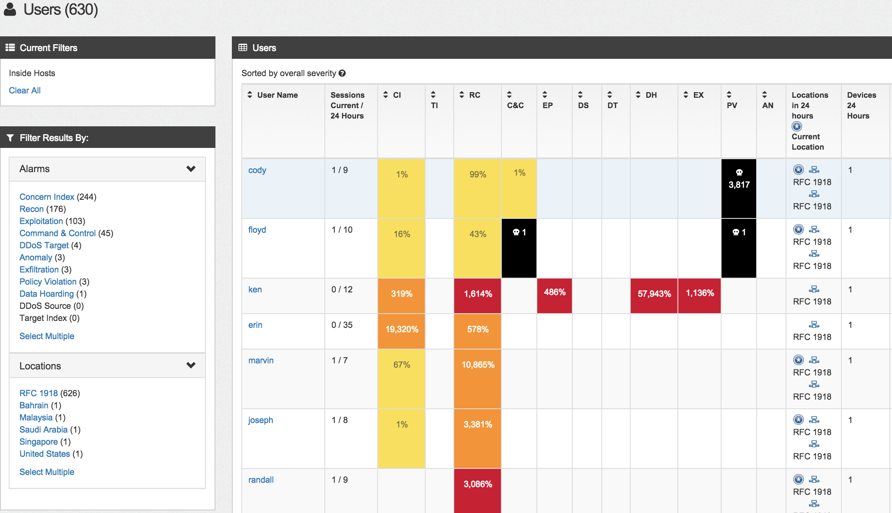Click erin's RFC 1918 network icon
892x513 pixels.
click(814, 324)
